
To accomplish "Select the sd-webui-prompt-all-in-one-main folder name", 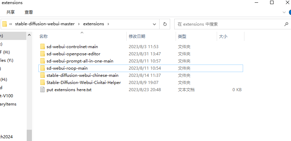I will click(80, 61).
